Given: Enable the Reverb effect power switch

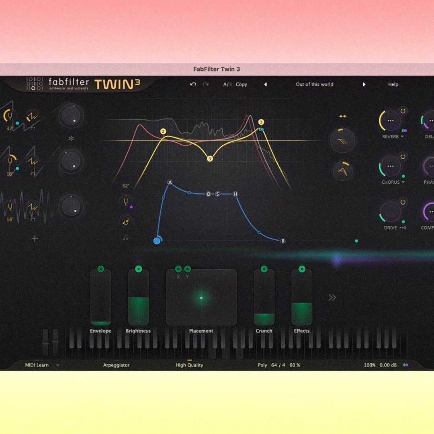Looking at the screenshot, I should 403,111.
